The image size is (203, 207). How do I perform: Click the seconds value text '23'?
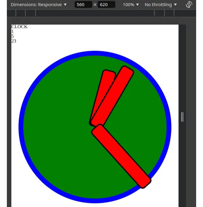14,41
